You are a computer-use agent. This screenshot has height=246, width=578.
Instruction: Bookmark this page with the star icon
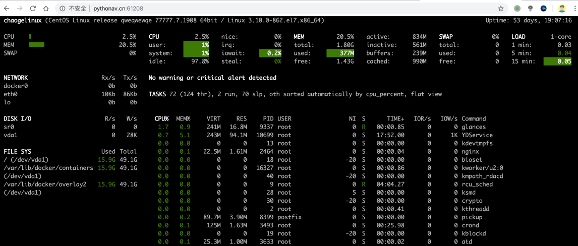coord(501,8)
